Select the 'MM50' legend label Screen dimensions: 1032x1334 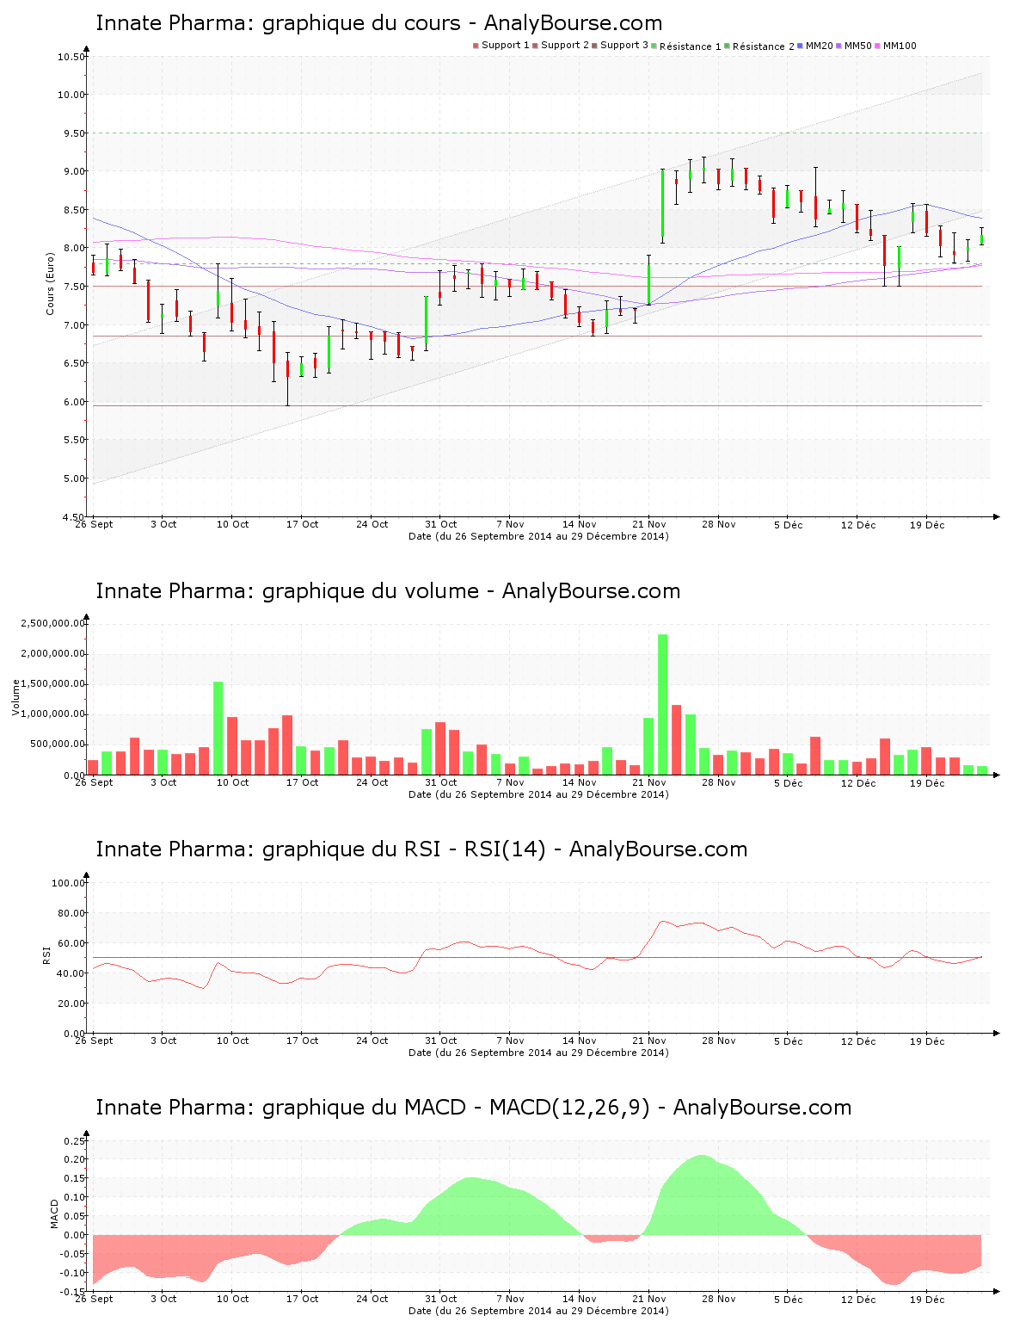(x=858, y=46)
